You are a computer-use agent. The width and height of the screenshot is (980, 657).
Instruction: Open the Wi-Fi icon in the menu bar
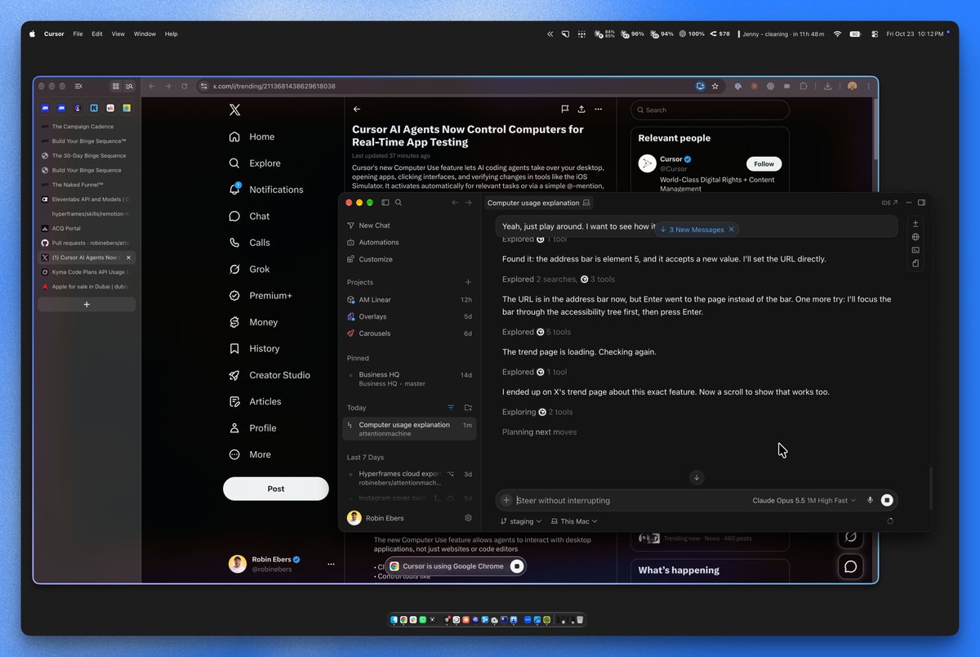tap(837, 34)
